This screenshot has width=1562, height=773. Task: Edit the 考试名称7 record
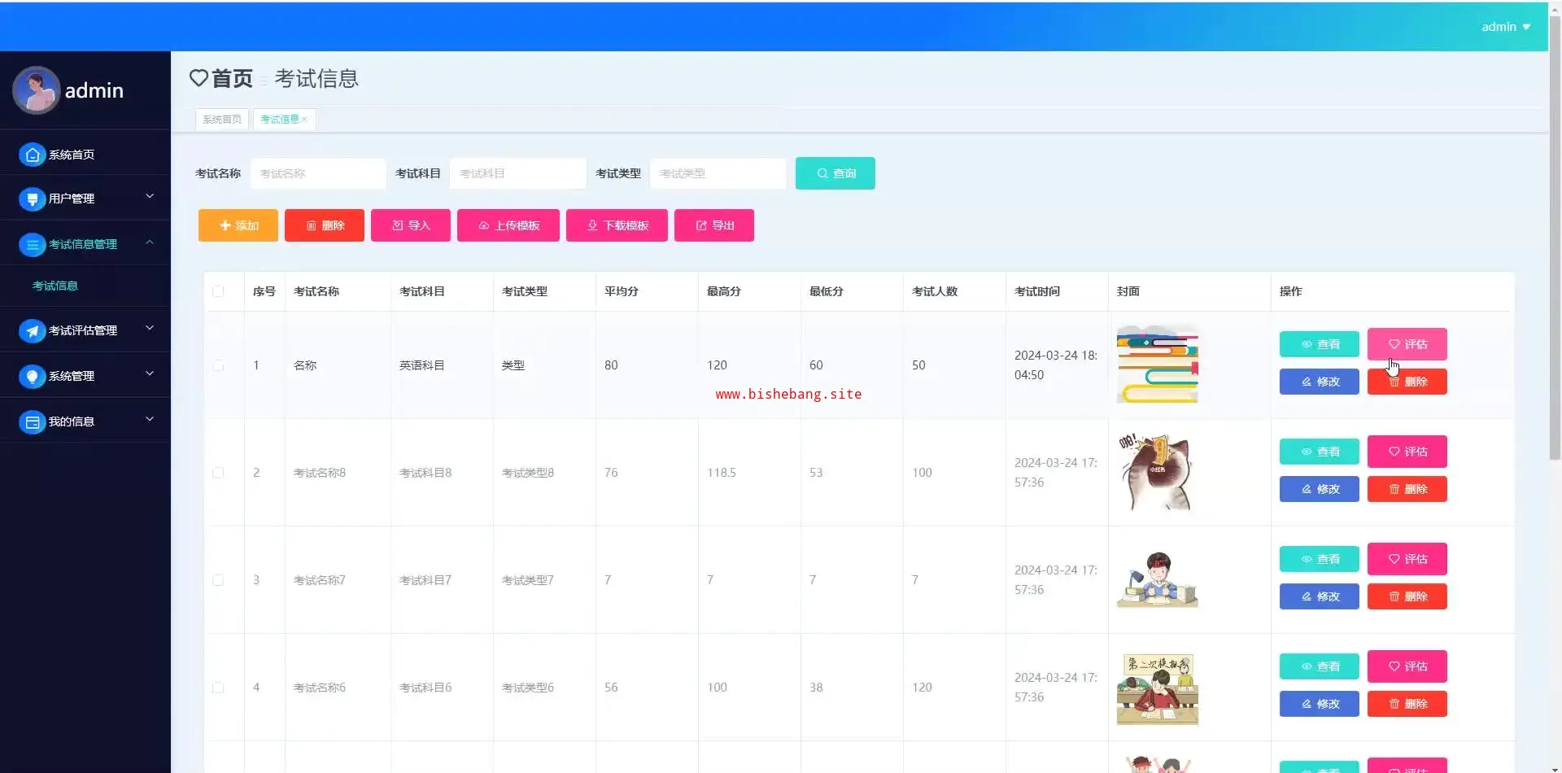(x=1320, y=596)
